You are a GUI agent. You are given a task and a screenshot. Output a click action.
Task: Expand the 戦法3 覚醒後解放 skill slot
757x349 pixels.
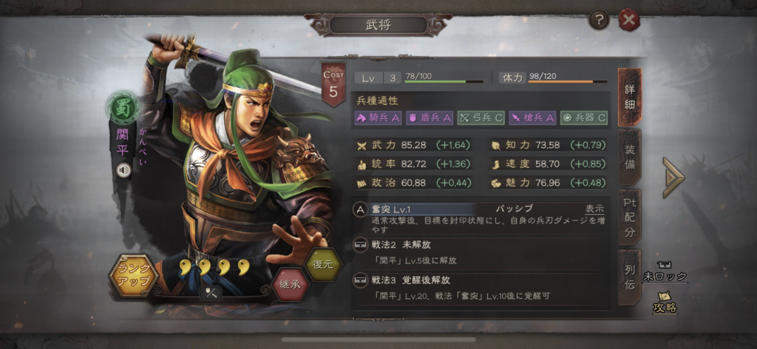point(481,288)
